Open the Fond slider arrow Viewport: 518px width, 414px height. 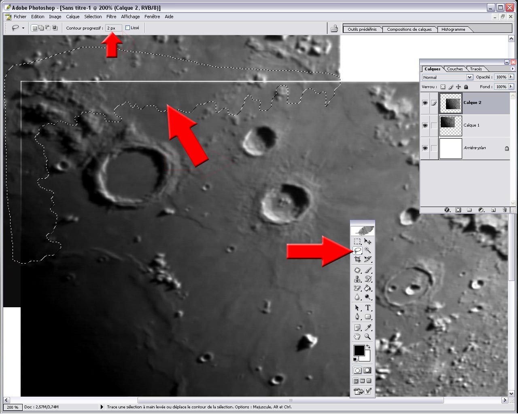point(511,87)
